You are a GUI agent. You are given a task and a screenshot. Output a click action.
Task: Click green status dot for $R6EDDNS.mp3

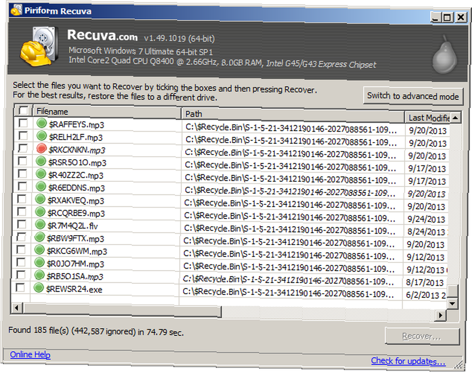click(41, 186)
